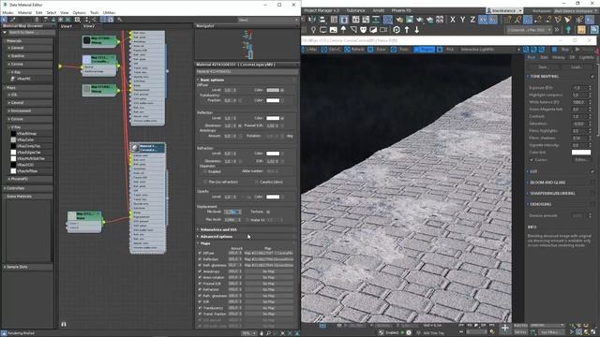The width and height of the screenshot is (600, 337).
Task: Click the play Render icon in frame buffer
Action: pyautogui.click(x=577, y=50)
